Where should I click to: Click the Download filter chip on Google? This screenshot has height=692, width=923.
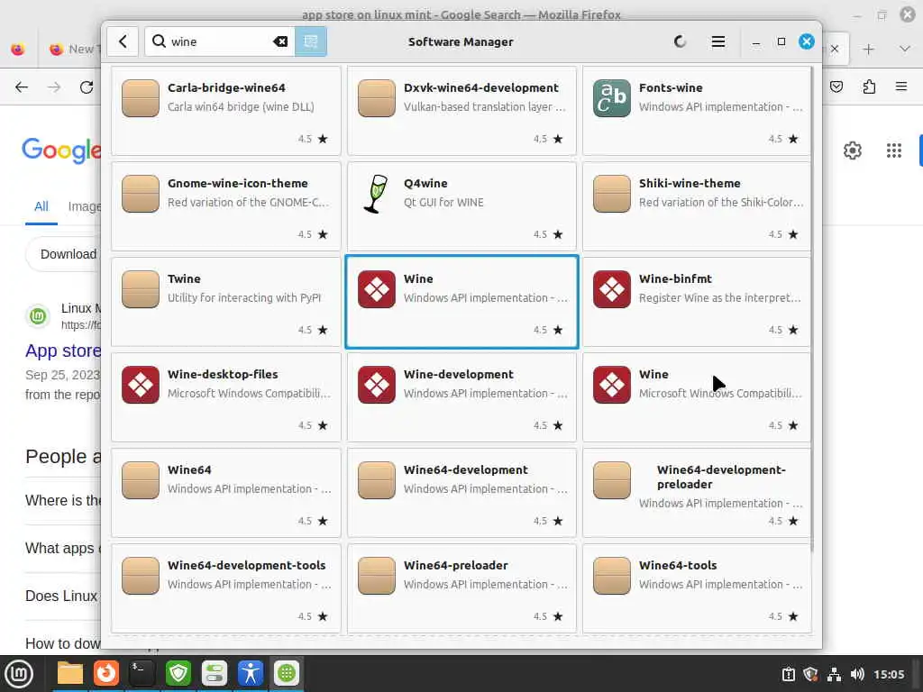tap(64, 254)
